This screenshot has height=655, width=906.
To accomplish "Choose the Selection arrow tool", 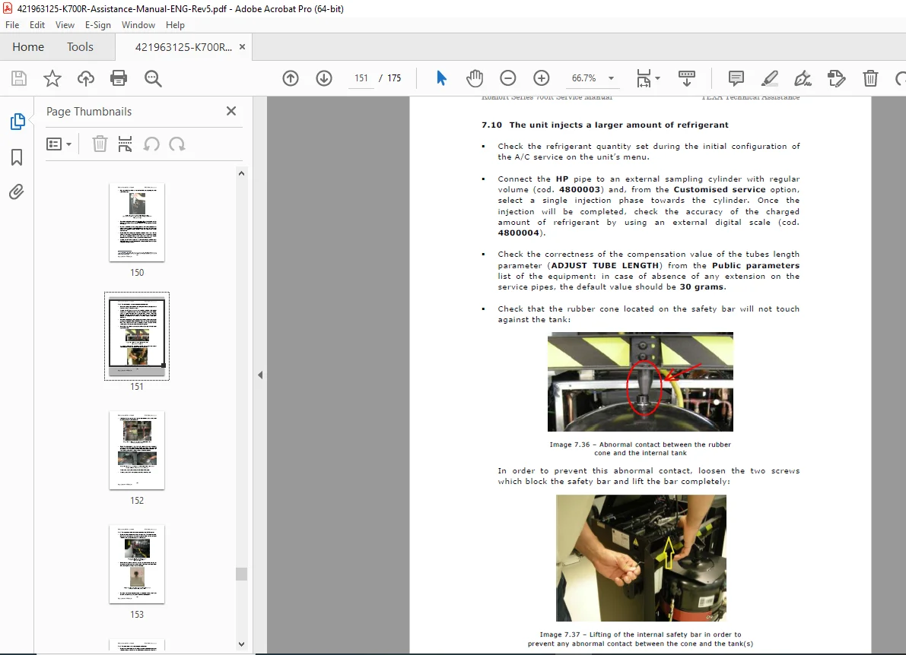I will click(441, 78).
